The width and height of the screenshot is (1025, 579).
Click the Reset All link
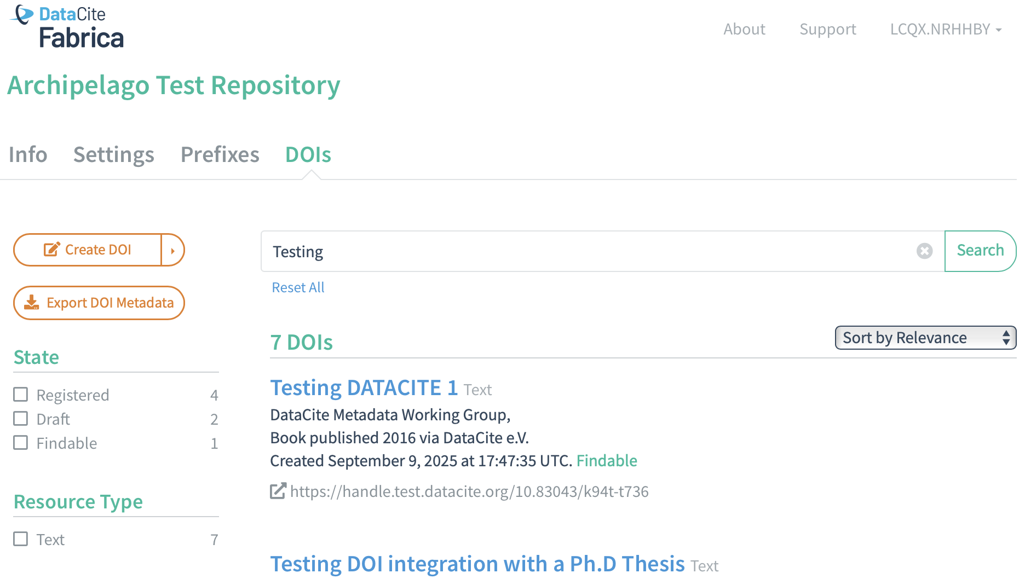pos(298,288)
